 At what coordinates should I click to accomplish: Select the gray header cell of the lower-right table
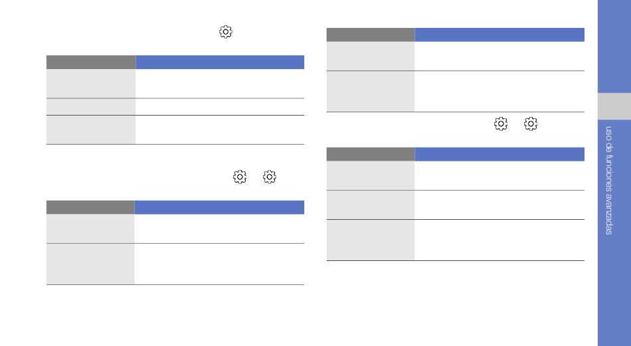371,154
